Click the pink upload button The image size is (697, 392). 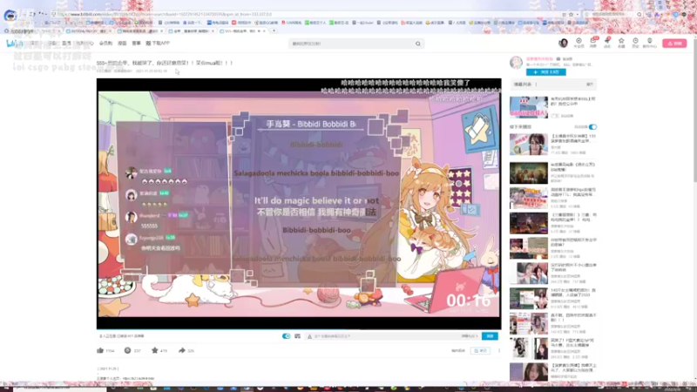[674, 43]
